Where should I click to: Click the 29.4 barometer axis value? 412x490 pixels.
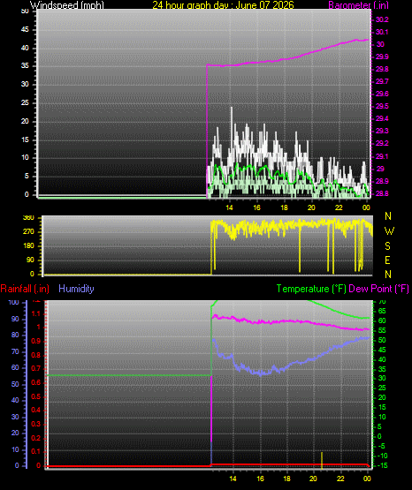pyautogui.click(x=382, y=119)
